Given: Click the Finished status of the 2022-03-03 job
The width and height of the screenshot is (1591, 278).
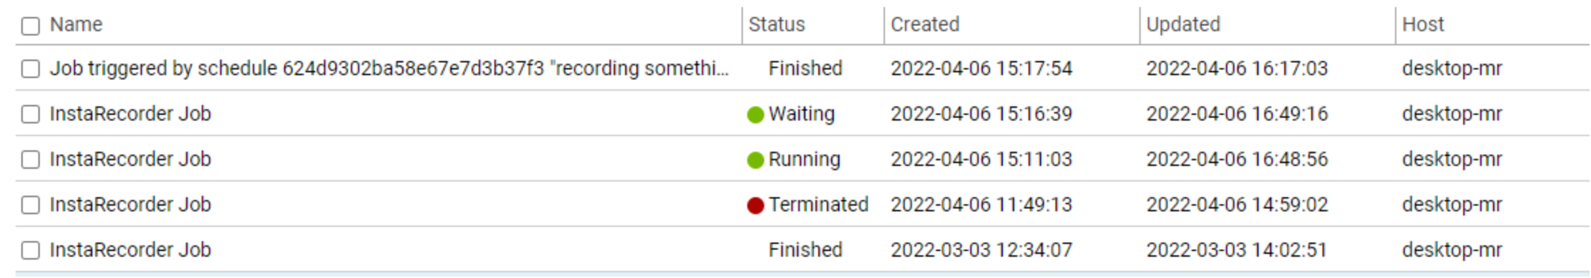Looking at the screenshot, I should pyautogui.click(x=805, y=250).
